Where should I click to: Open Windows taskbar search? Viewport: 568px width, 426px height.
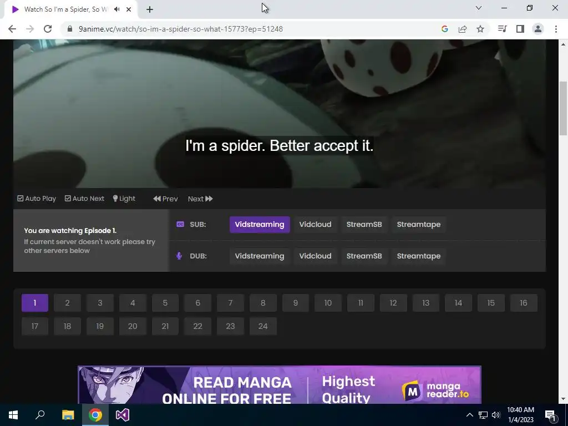pos(40,415)
